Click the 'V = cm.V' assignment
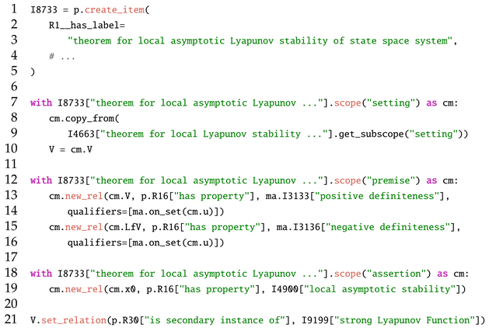The width and height of the screenshot is (489, 328). pyautogui.click(x=65, y=149)
